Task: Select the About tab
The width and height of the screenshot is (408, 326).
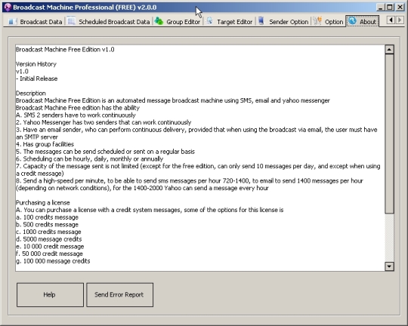Action: tap(362, 21)
